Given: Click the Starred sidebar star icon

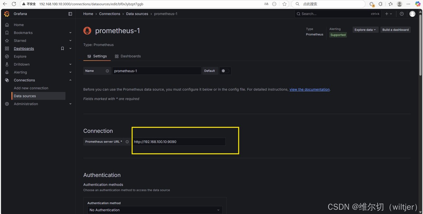Looking at the screenshot, I should pos(7,40).
